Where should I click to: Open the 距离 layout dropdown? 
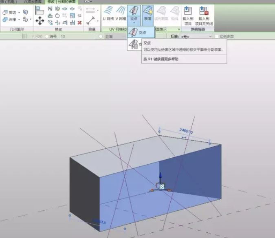coord(116,37)
